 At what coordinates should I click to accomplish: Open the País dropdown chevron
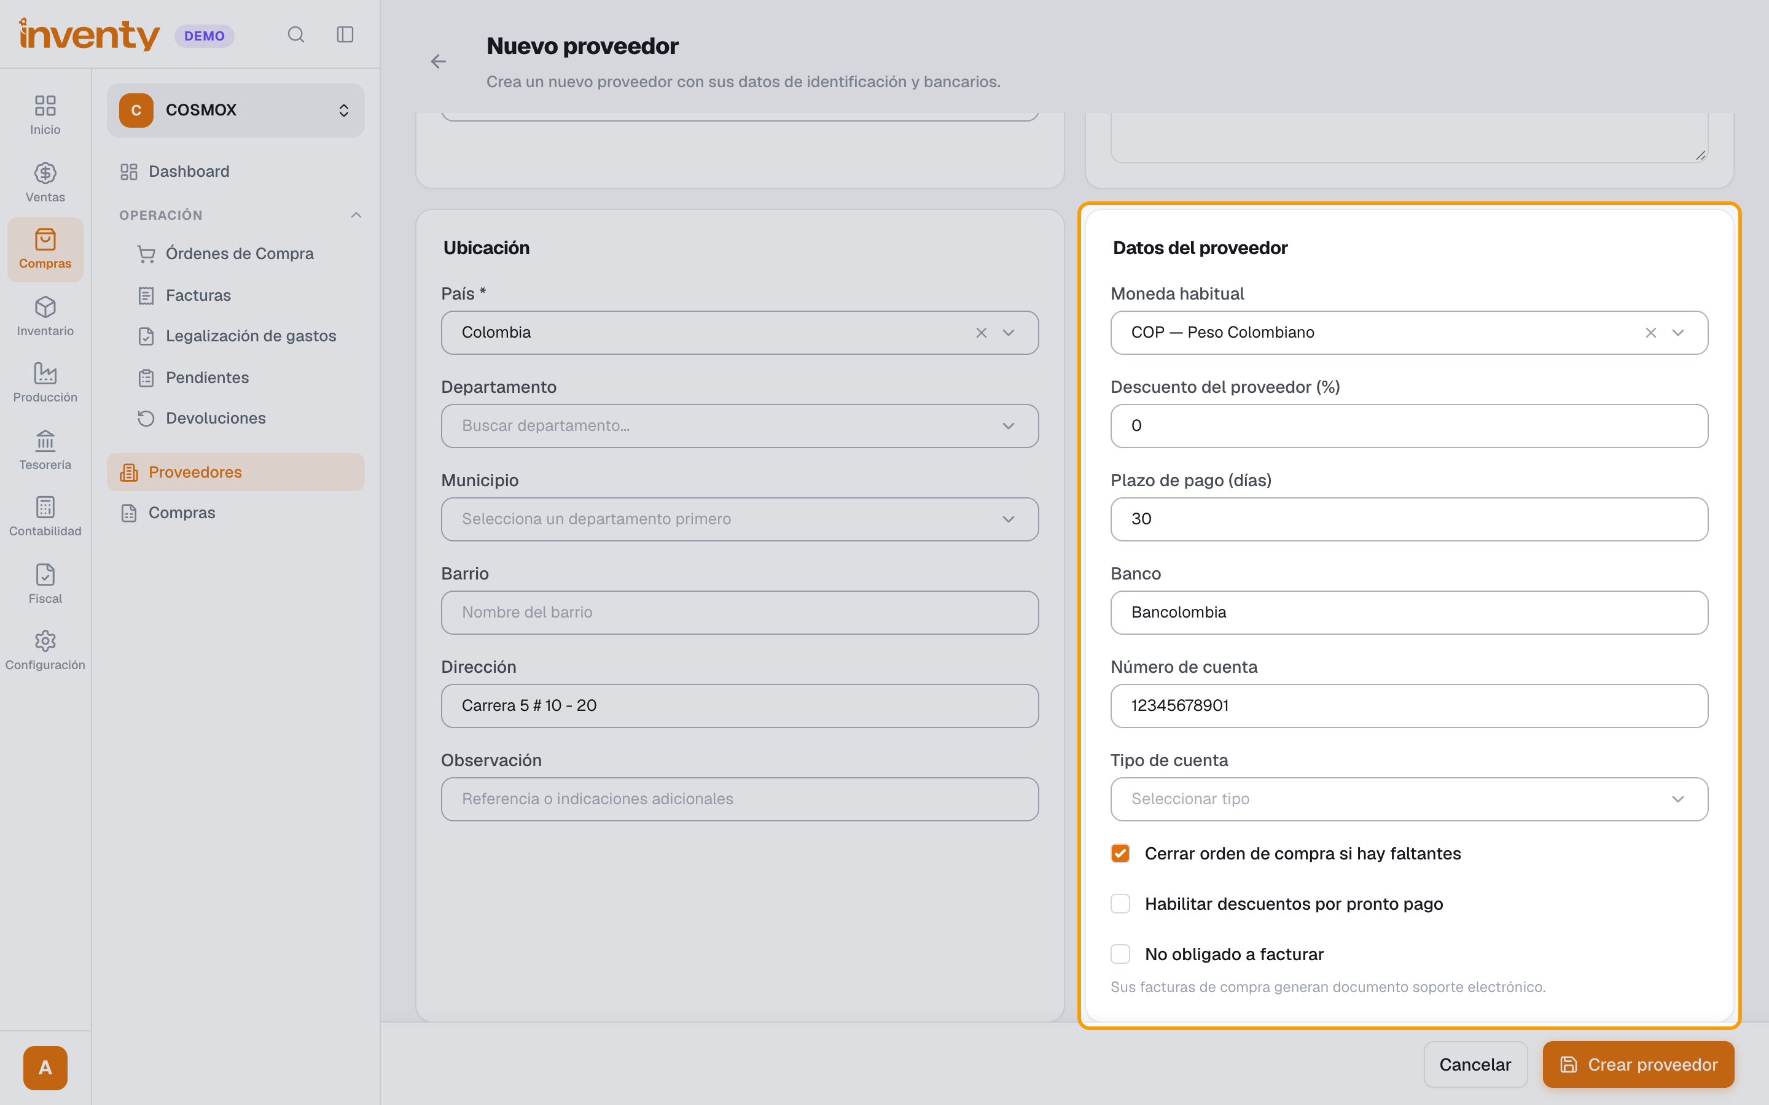[x=1009, y=333]
